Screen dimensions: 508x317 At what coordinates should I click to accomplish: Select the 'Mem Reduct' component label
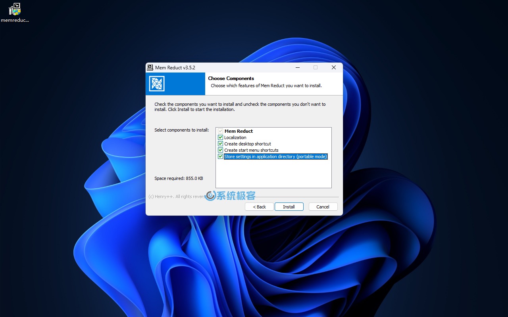[x=239, y=131]
